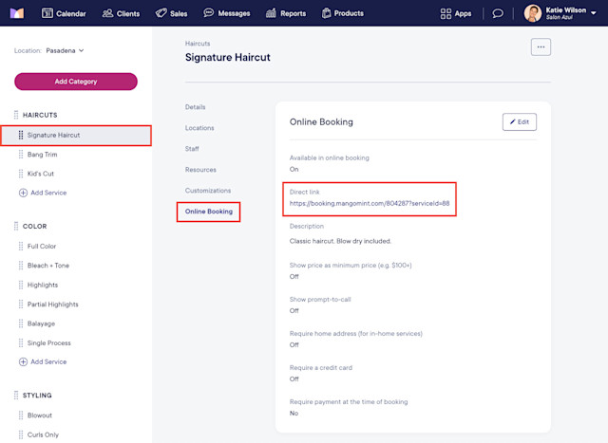Click drag handle beside Full Color
Screen dimensions: 608x443
21,246
